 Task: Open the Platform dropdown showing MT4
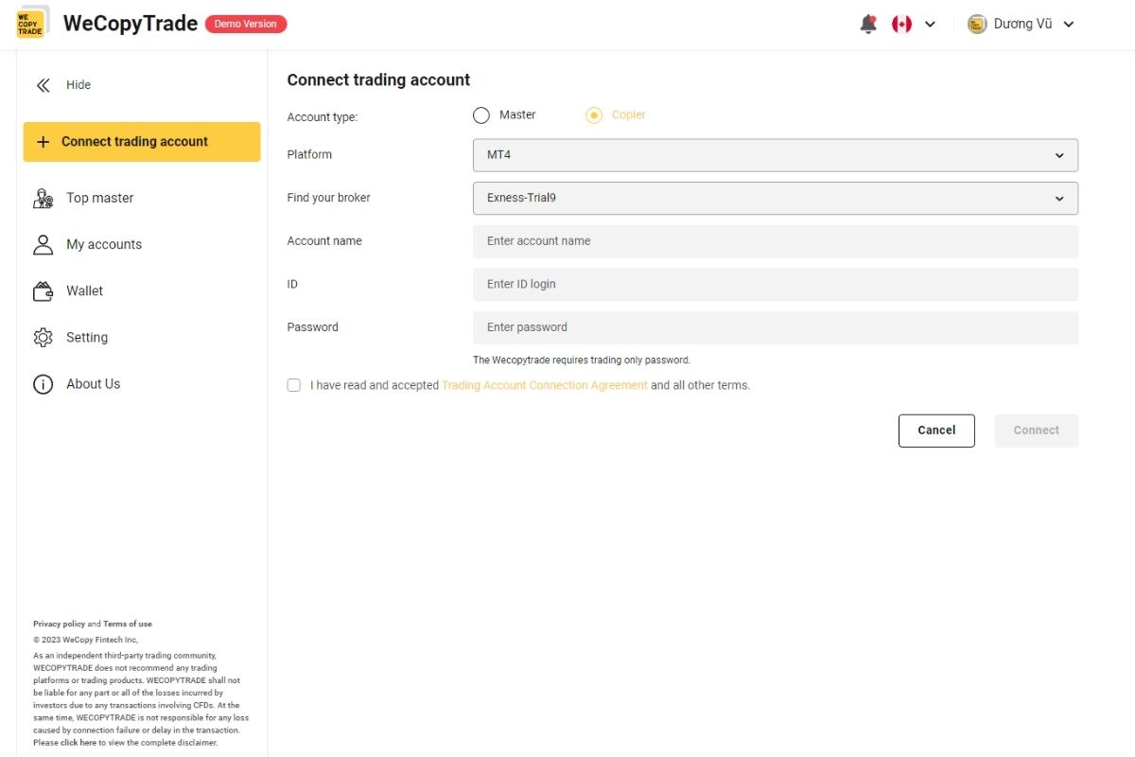click(x=774, y=154)
